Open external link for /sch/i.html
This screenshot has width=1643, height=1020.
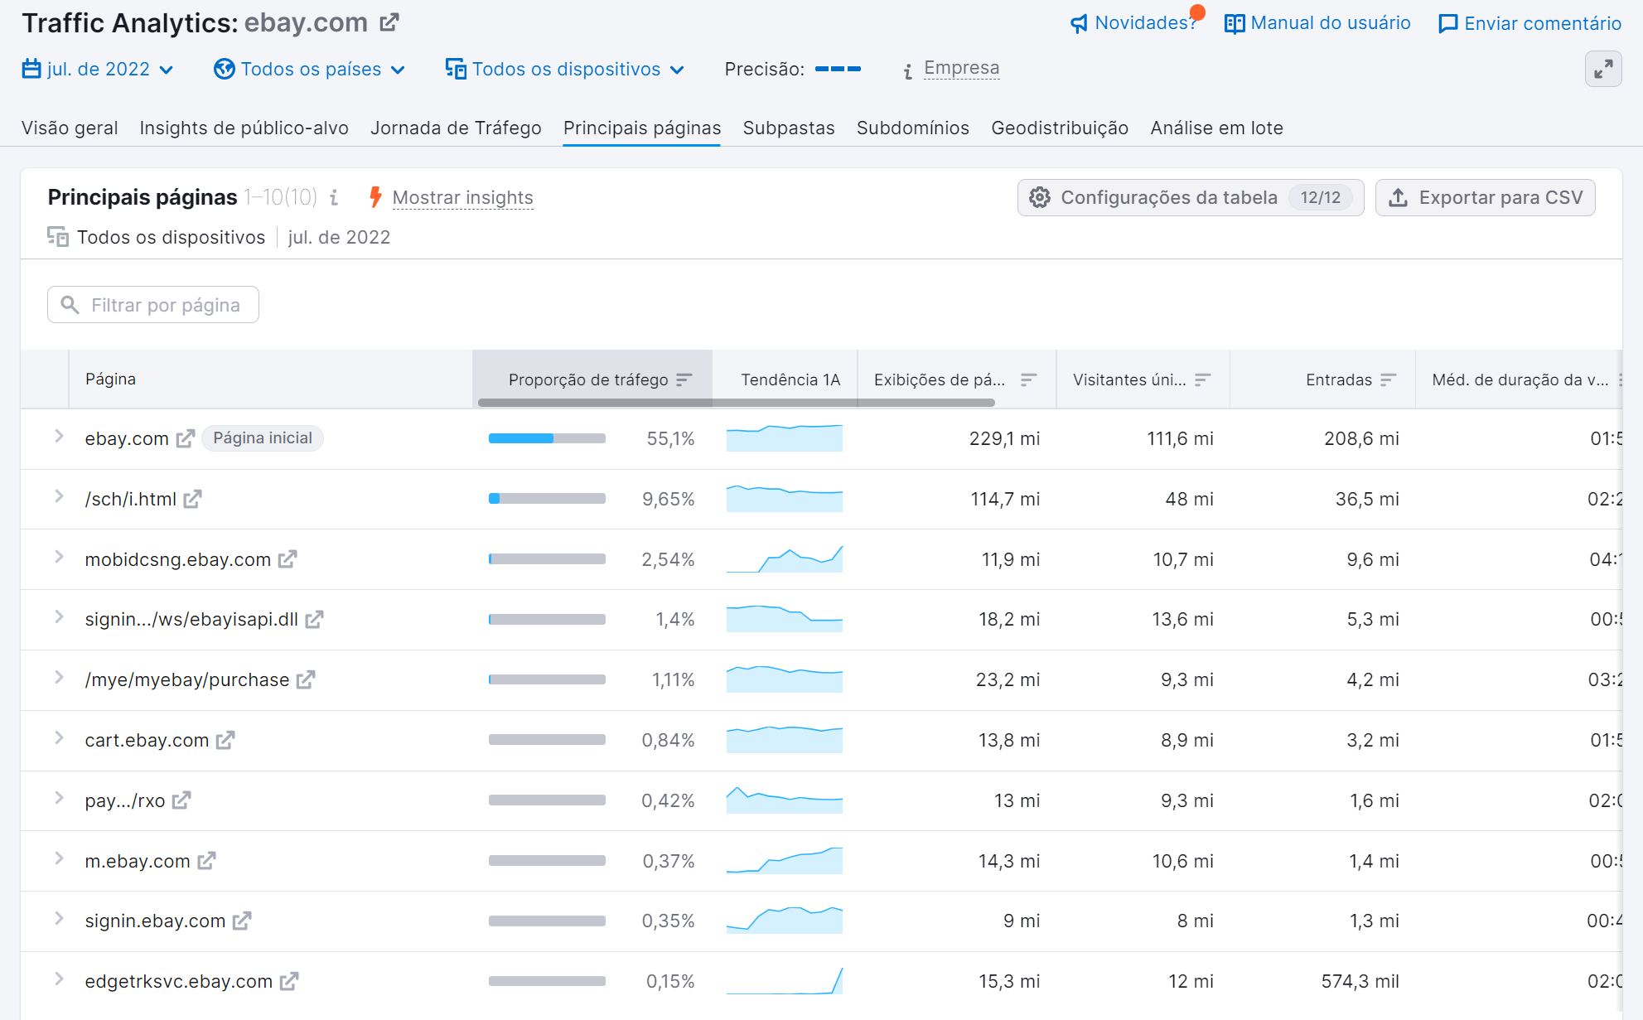point(193,499)
